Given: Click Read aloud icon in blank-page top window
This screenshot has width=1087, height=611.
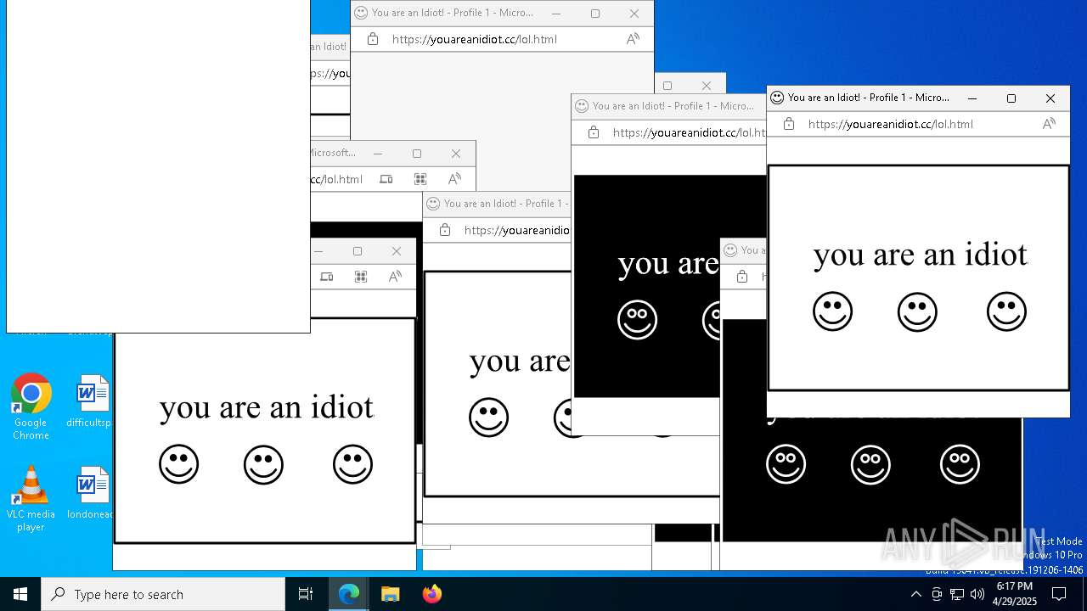Looking at the screenshot, I should (633, 39).
